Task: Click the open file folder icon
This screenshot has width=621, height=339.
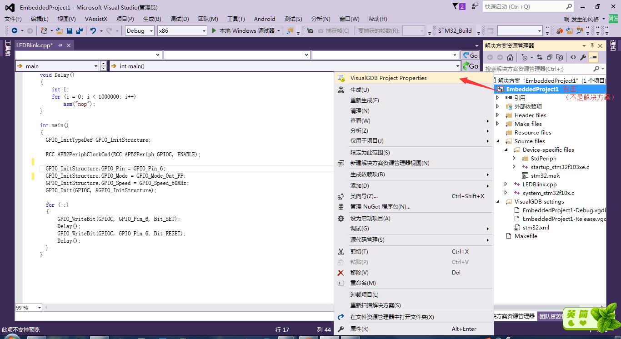Action: (x=60, y=30)
